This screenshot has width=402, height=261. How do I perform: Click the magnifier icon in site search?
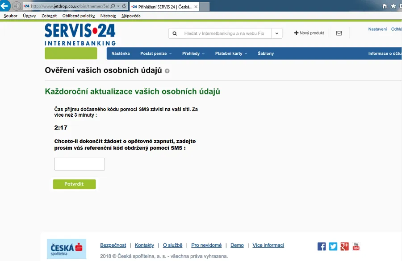(175, 33)
